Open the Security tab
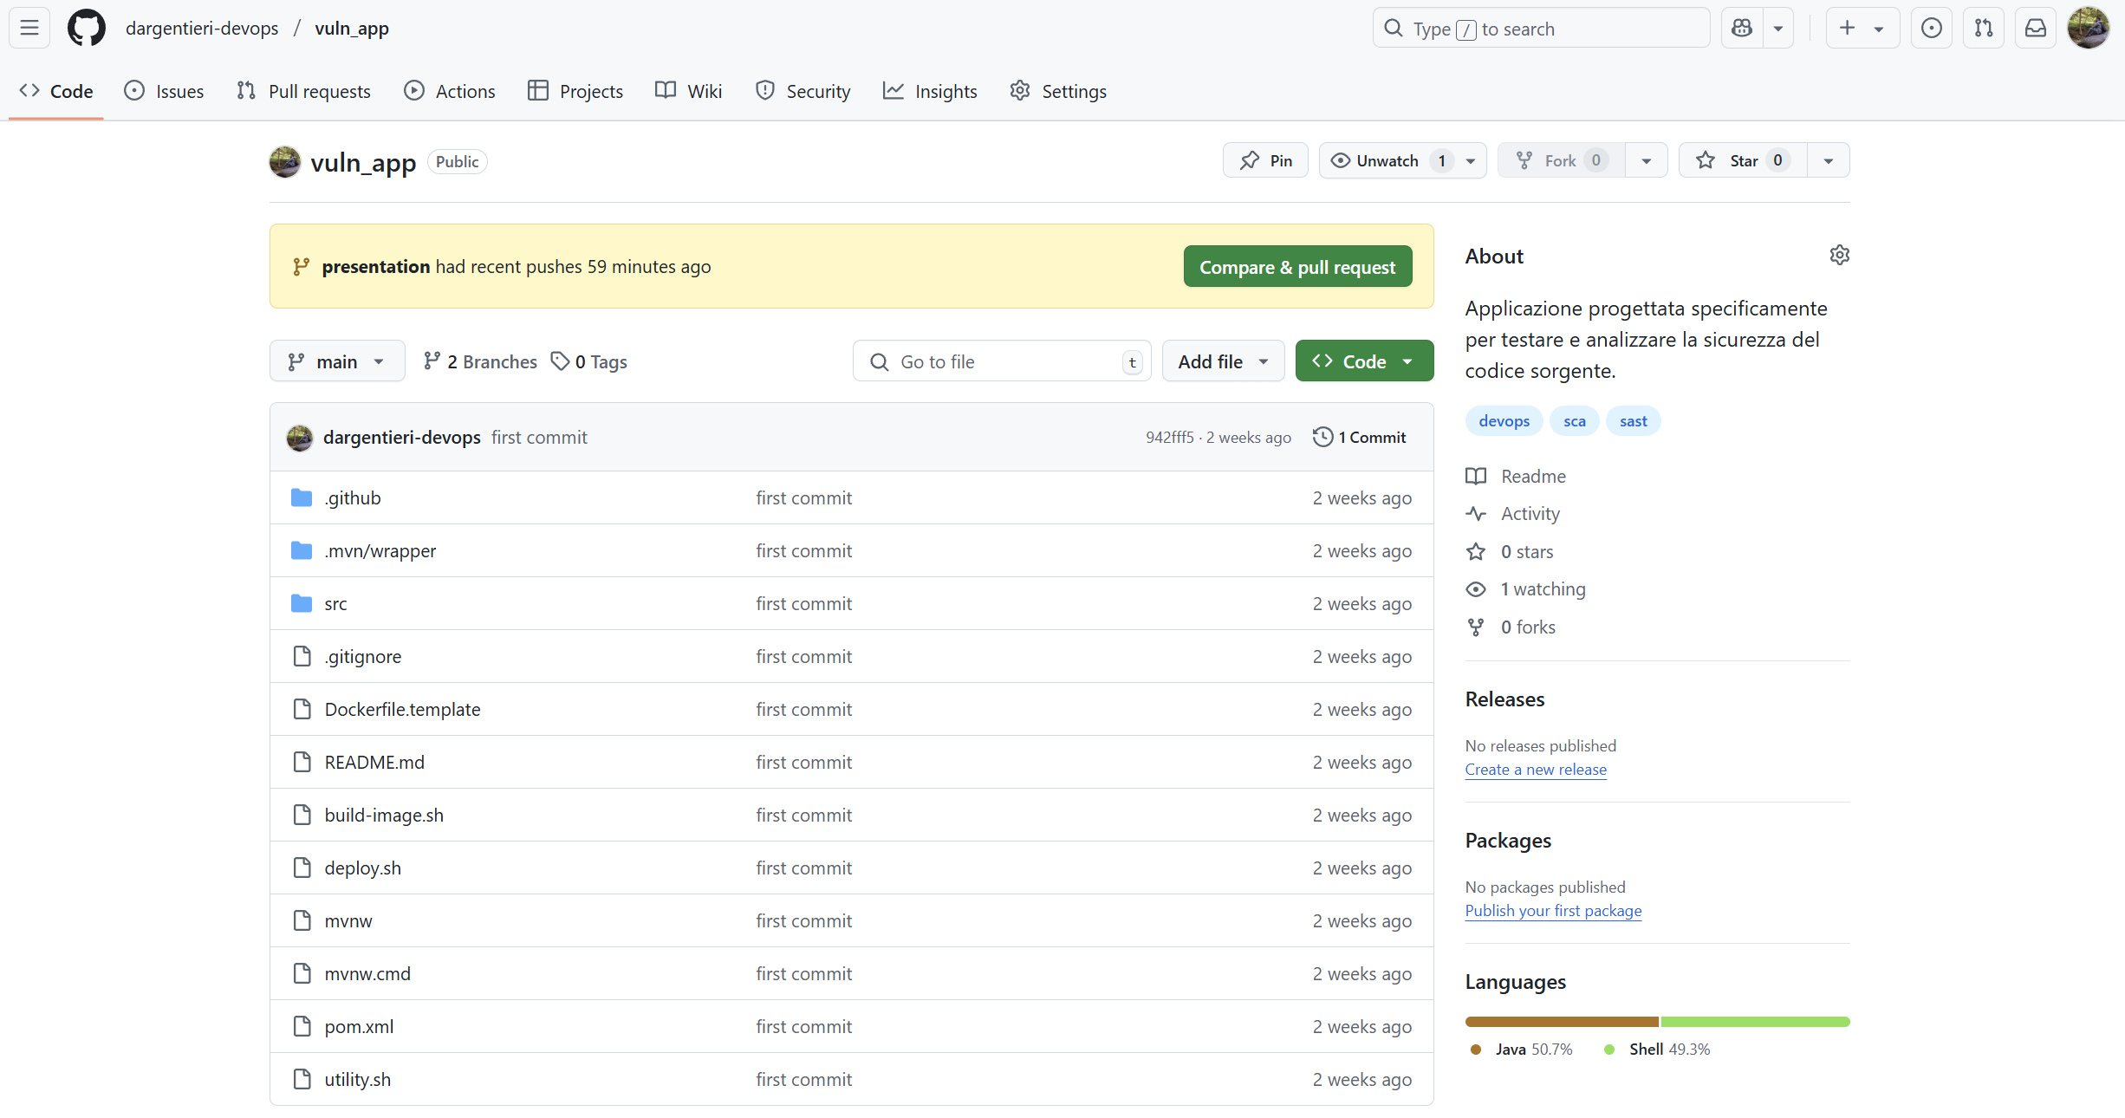The width and height of the screenshot is (2125, 1118). [803, 91]
